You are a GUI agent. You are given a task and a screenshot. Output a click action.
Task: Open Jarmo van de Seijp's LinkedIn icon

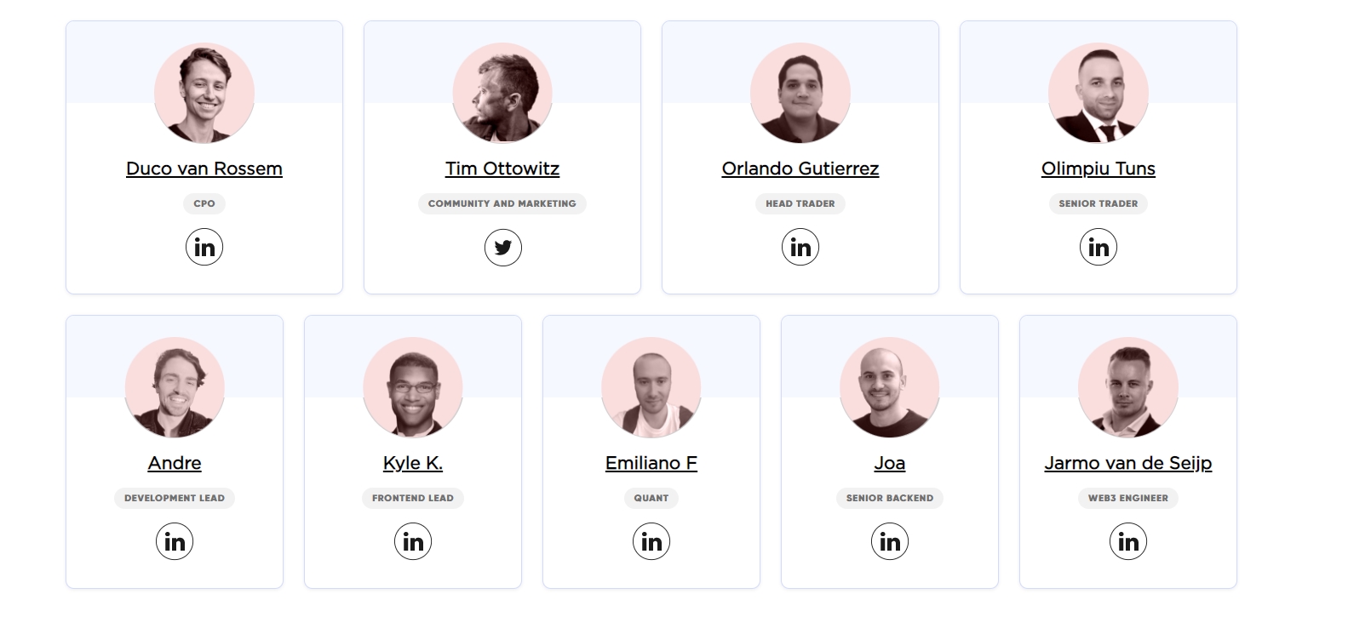pos(1128,542)
